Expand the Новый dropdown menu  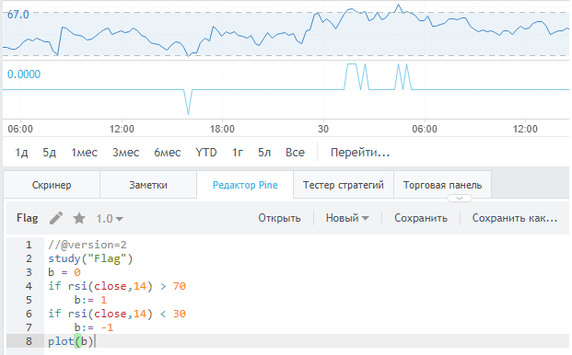click(347, 218)
